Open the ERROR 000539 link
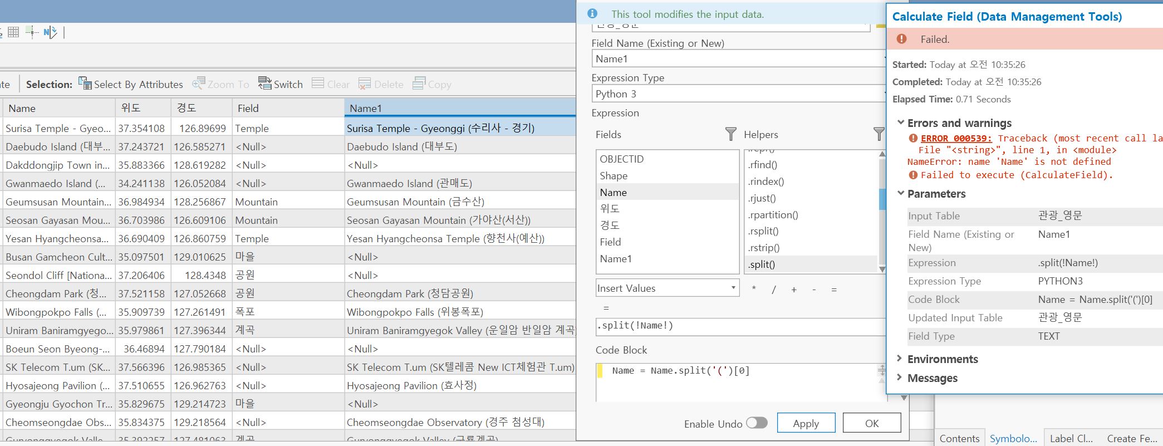1163x446 pixels. (956, 138)
